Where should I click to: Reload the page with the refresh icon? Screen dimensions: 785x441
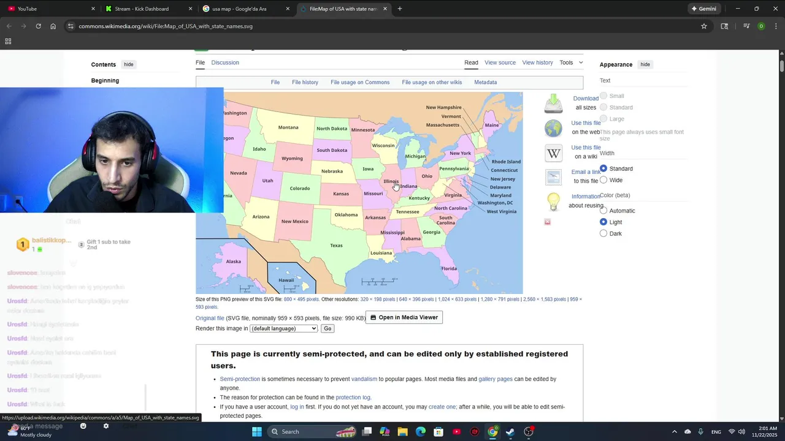(x=38, y=26)
